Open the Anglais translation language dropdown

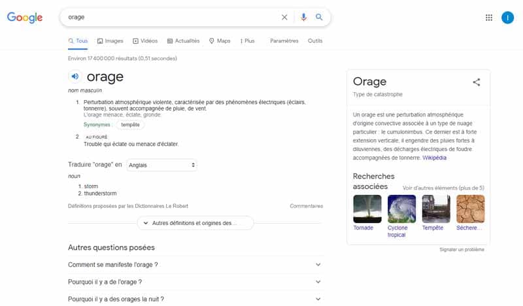click(161, 165)
